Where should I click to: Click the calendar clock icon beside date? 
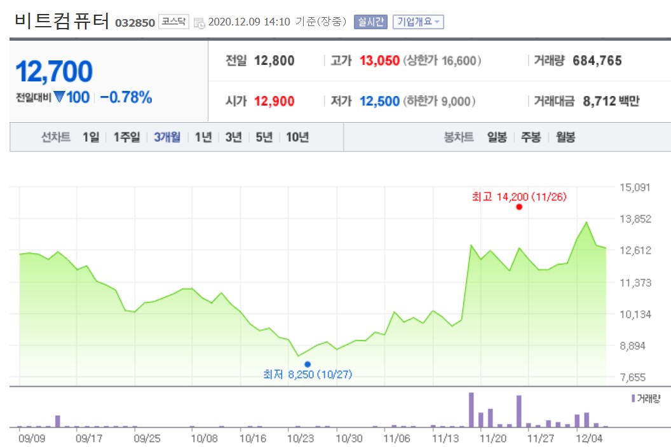coord(200,23)
